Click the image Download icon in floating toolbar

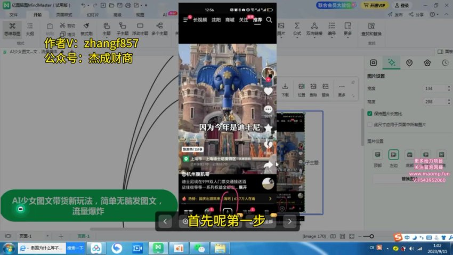click(x=285, y=89)
